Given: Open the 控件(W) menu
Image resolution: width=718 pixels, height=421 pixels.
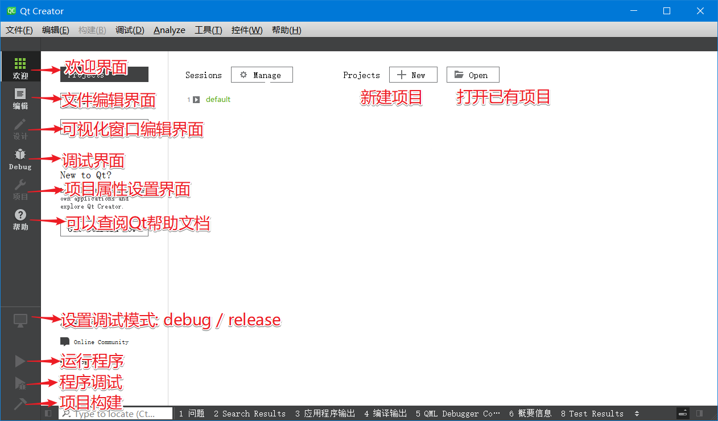Looking at the screenshot, I should pos(247,30).
